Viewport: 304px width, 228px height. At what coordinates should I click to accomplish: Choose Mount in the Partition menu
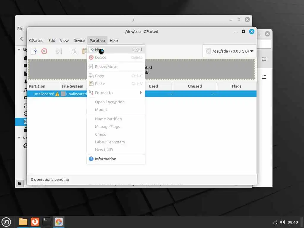point(116,110)
